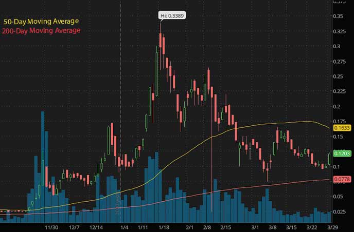The height and width of the screenshot is (232, 354).
Task: Click the 0.1 price axis label
Action: point(337,166)
